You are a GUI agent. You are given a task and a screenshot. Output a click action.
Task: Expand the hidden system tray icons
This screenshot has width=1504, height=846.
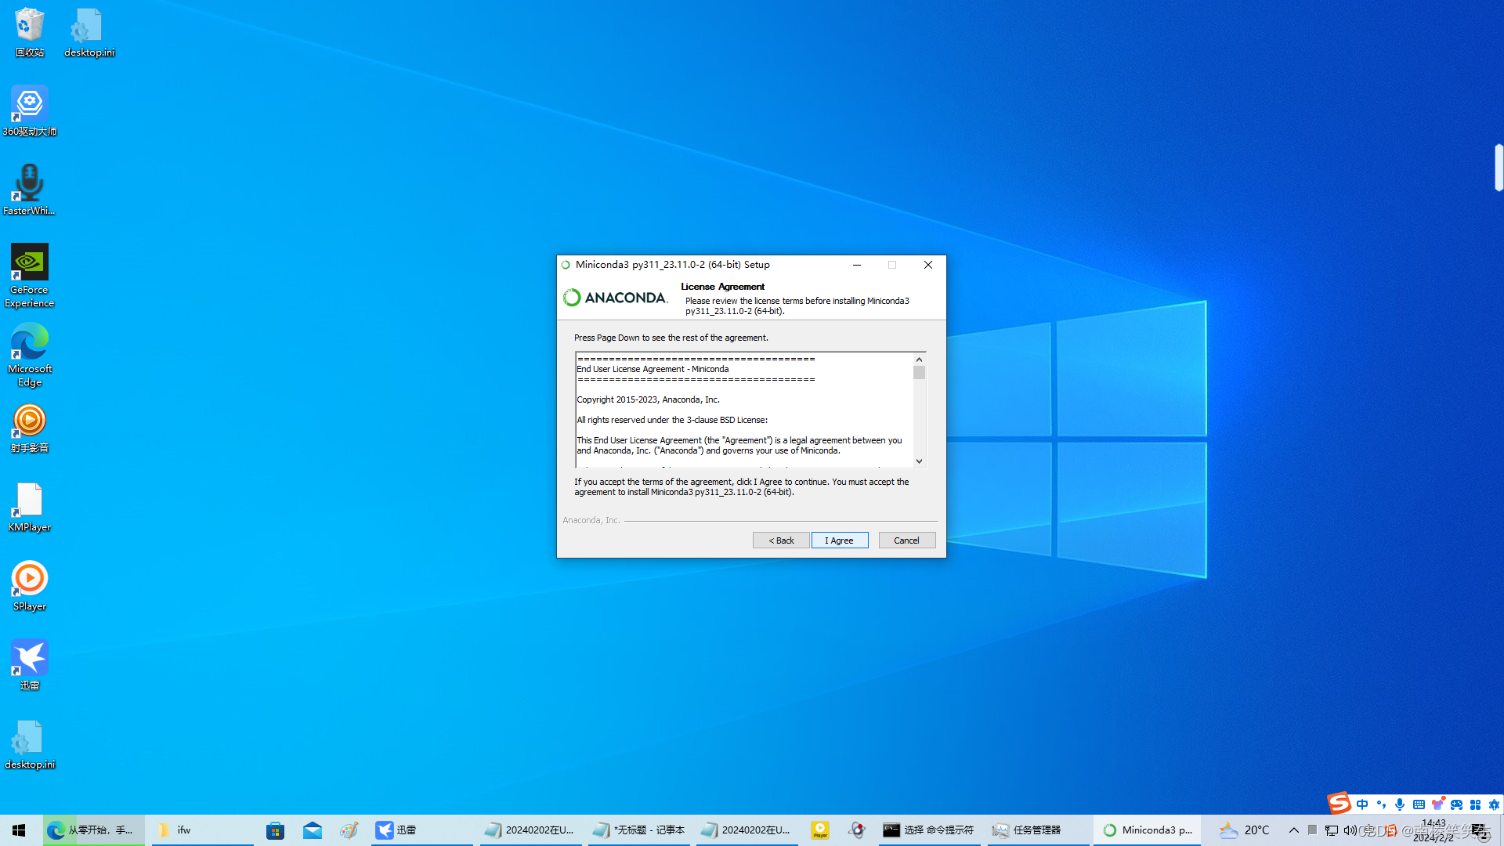pyautogui.click(x=1294, y=830)
